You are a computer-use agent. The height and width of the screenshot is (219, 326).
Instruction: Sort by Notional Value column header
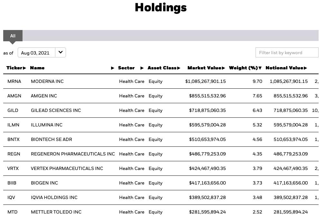[x=286, y=68]
